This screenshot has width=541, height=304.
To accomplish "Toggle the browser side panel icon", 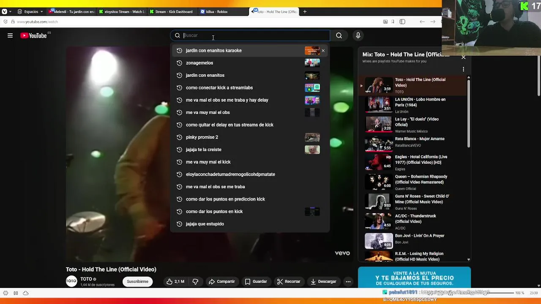I will [x=402, y=22].
